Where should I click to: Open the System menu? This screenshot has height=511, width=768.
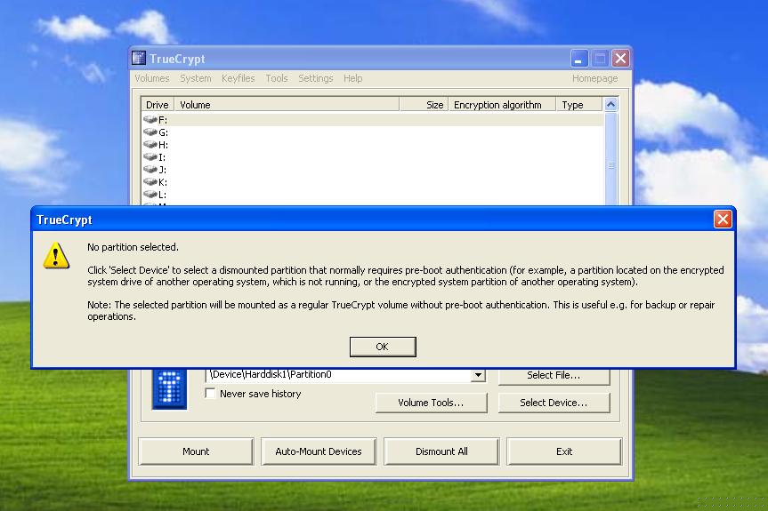tap(196, 78)
